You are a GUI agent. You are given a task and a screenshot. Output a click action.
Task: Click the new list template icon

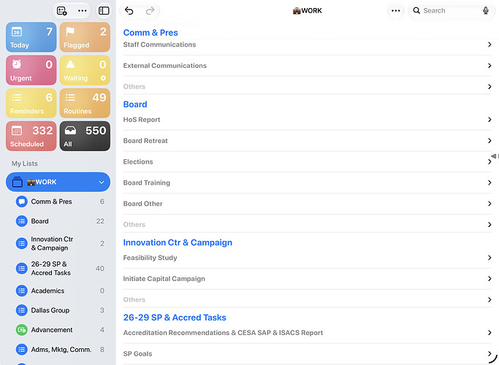pyautogui.click(x=62, y=11)
